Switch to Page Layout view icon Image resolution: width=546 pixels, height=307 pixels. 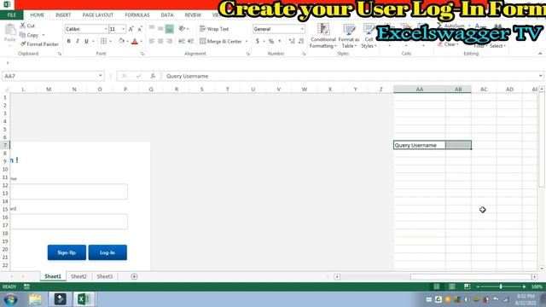(451, 287)
